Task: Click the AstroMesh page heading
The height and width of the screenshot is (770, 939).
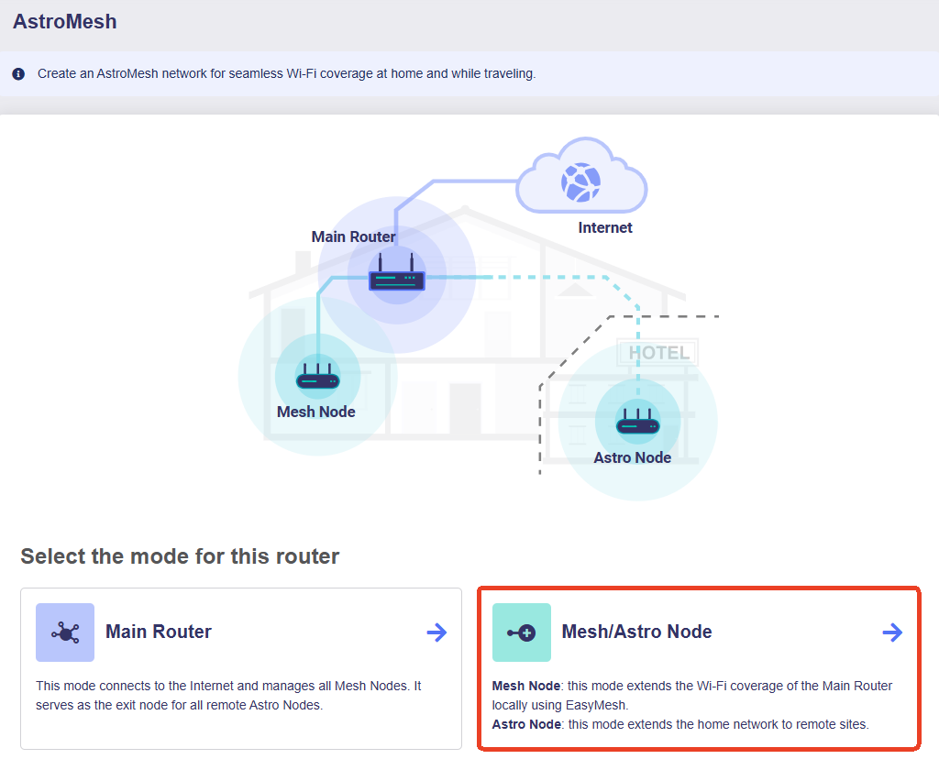Action: 65,22
